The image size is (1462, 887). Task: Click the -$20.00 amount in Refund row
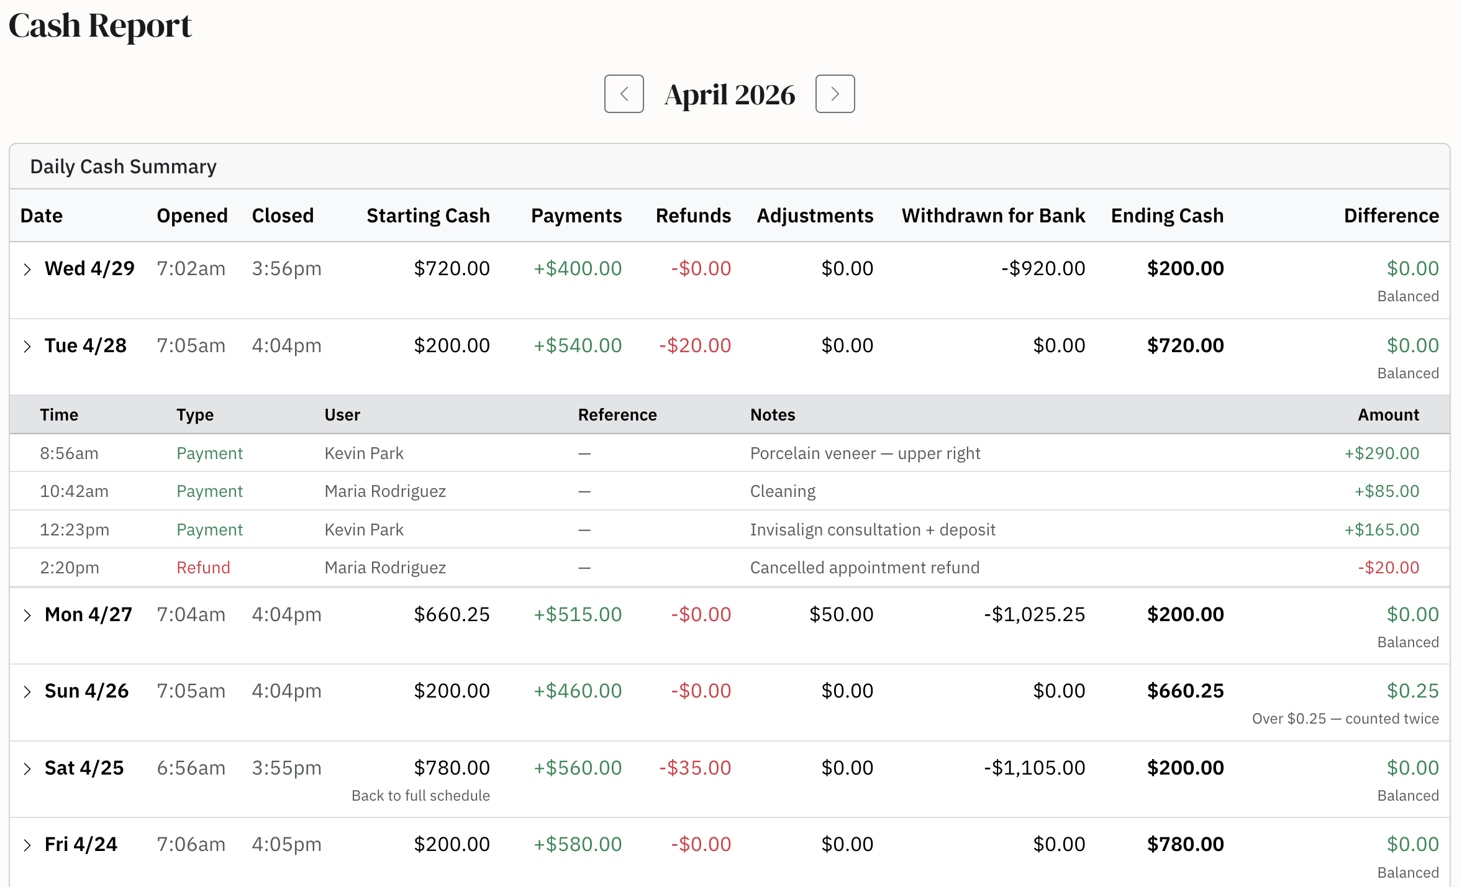(x=1388, y=568)
